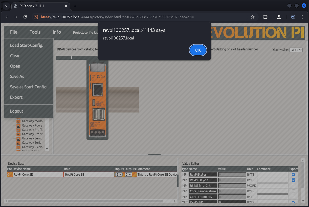Bookmark this page with the star icon
Screen dimensions: 309x207
pos(252,17)
